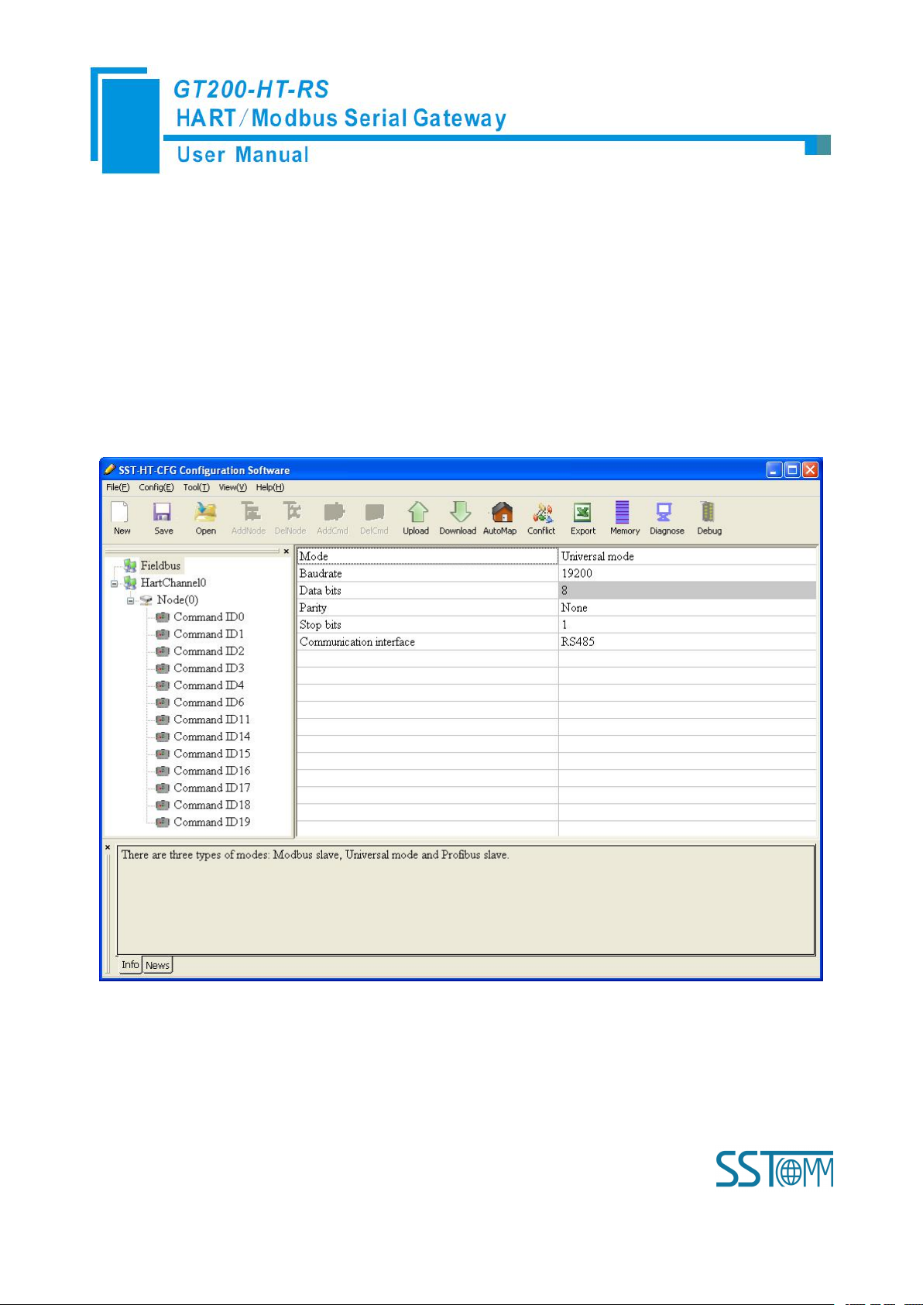Open the Memory view icon
Image resolution: width=923 pixels, height=1305 pixels.
pos(623,513)
